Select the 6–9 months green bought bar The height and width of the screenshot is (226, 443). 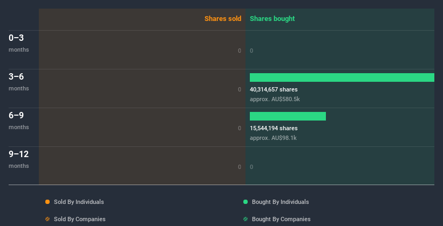click(x=288, y=116)
